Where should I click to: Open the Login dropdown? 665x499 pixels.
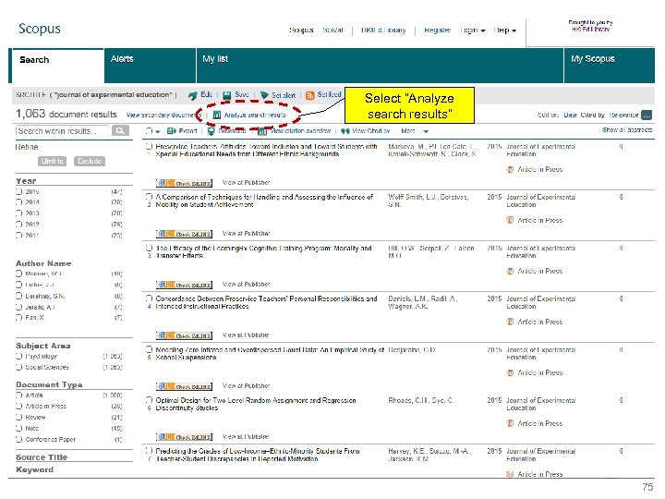(x=473, y=30)
